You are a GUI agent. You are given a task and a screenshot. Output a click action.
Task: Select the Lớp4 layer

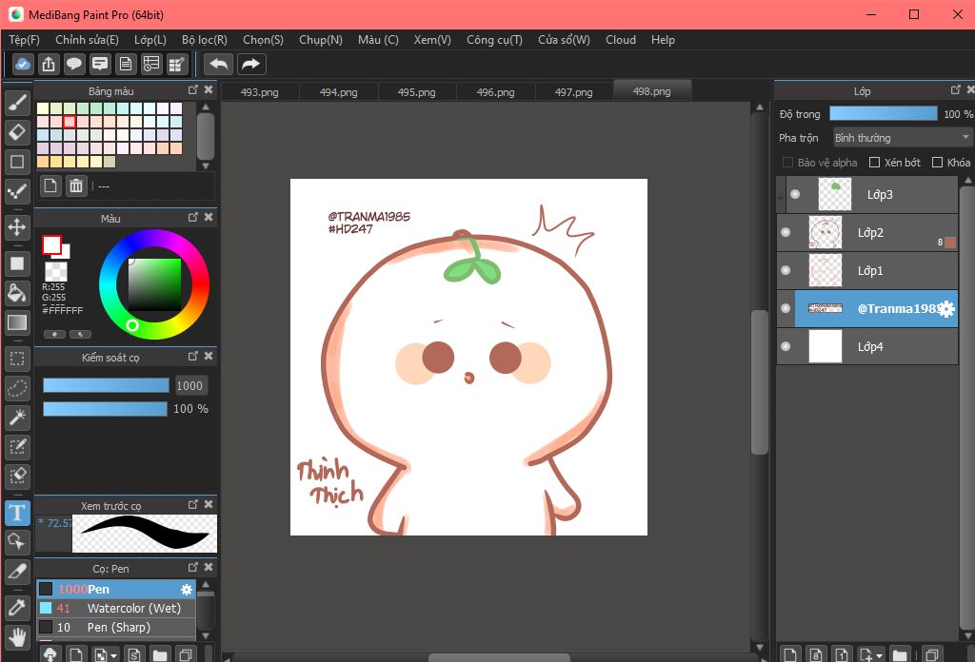(x=867, y=346)
